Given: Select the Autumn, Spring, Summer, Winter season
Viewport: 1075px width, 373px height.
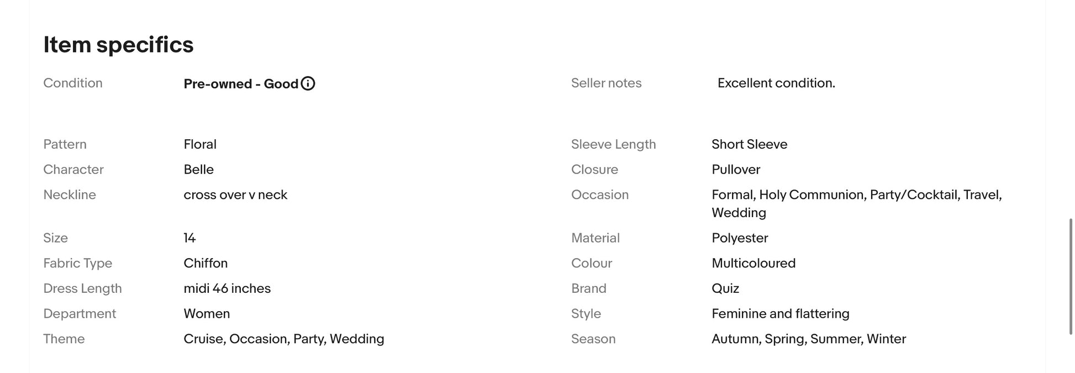Looking at the screenshot, I should [x=809, y=339].
